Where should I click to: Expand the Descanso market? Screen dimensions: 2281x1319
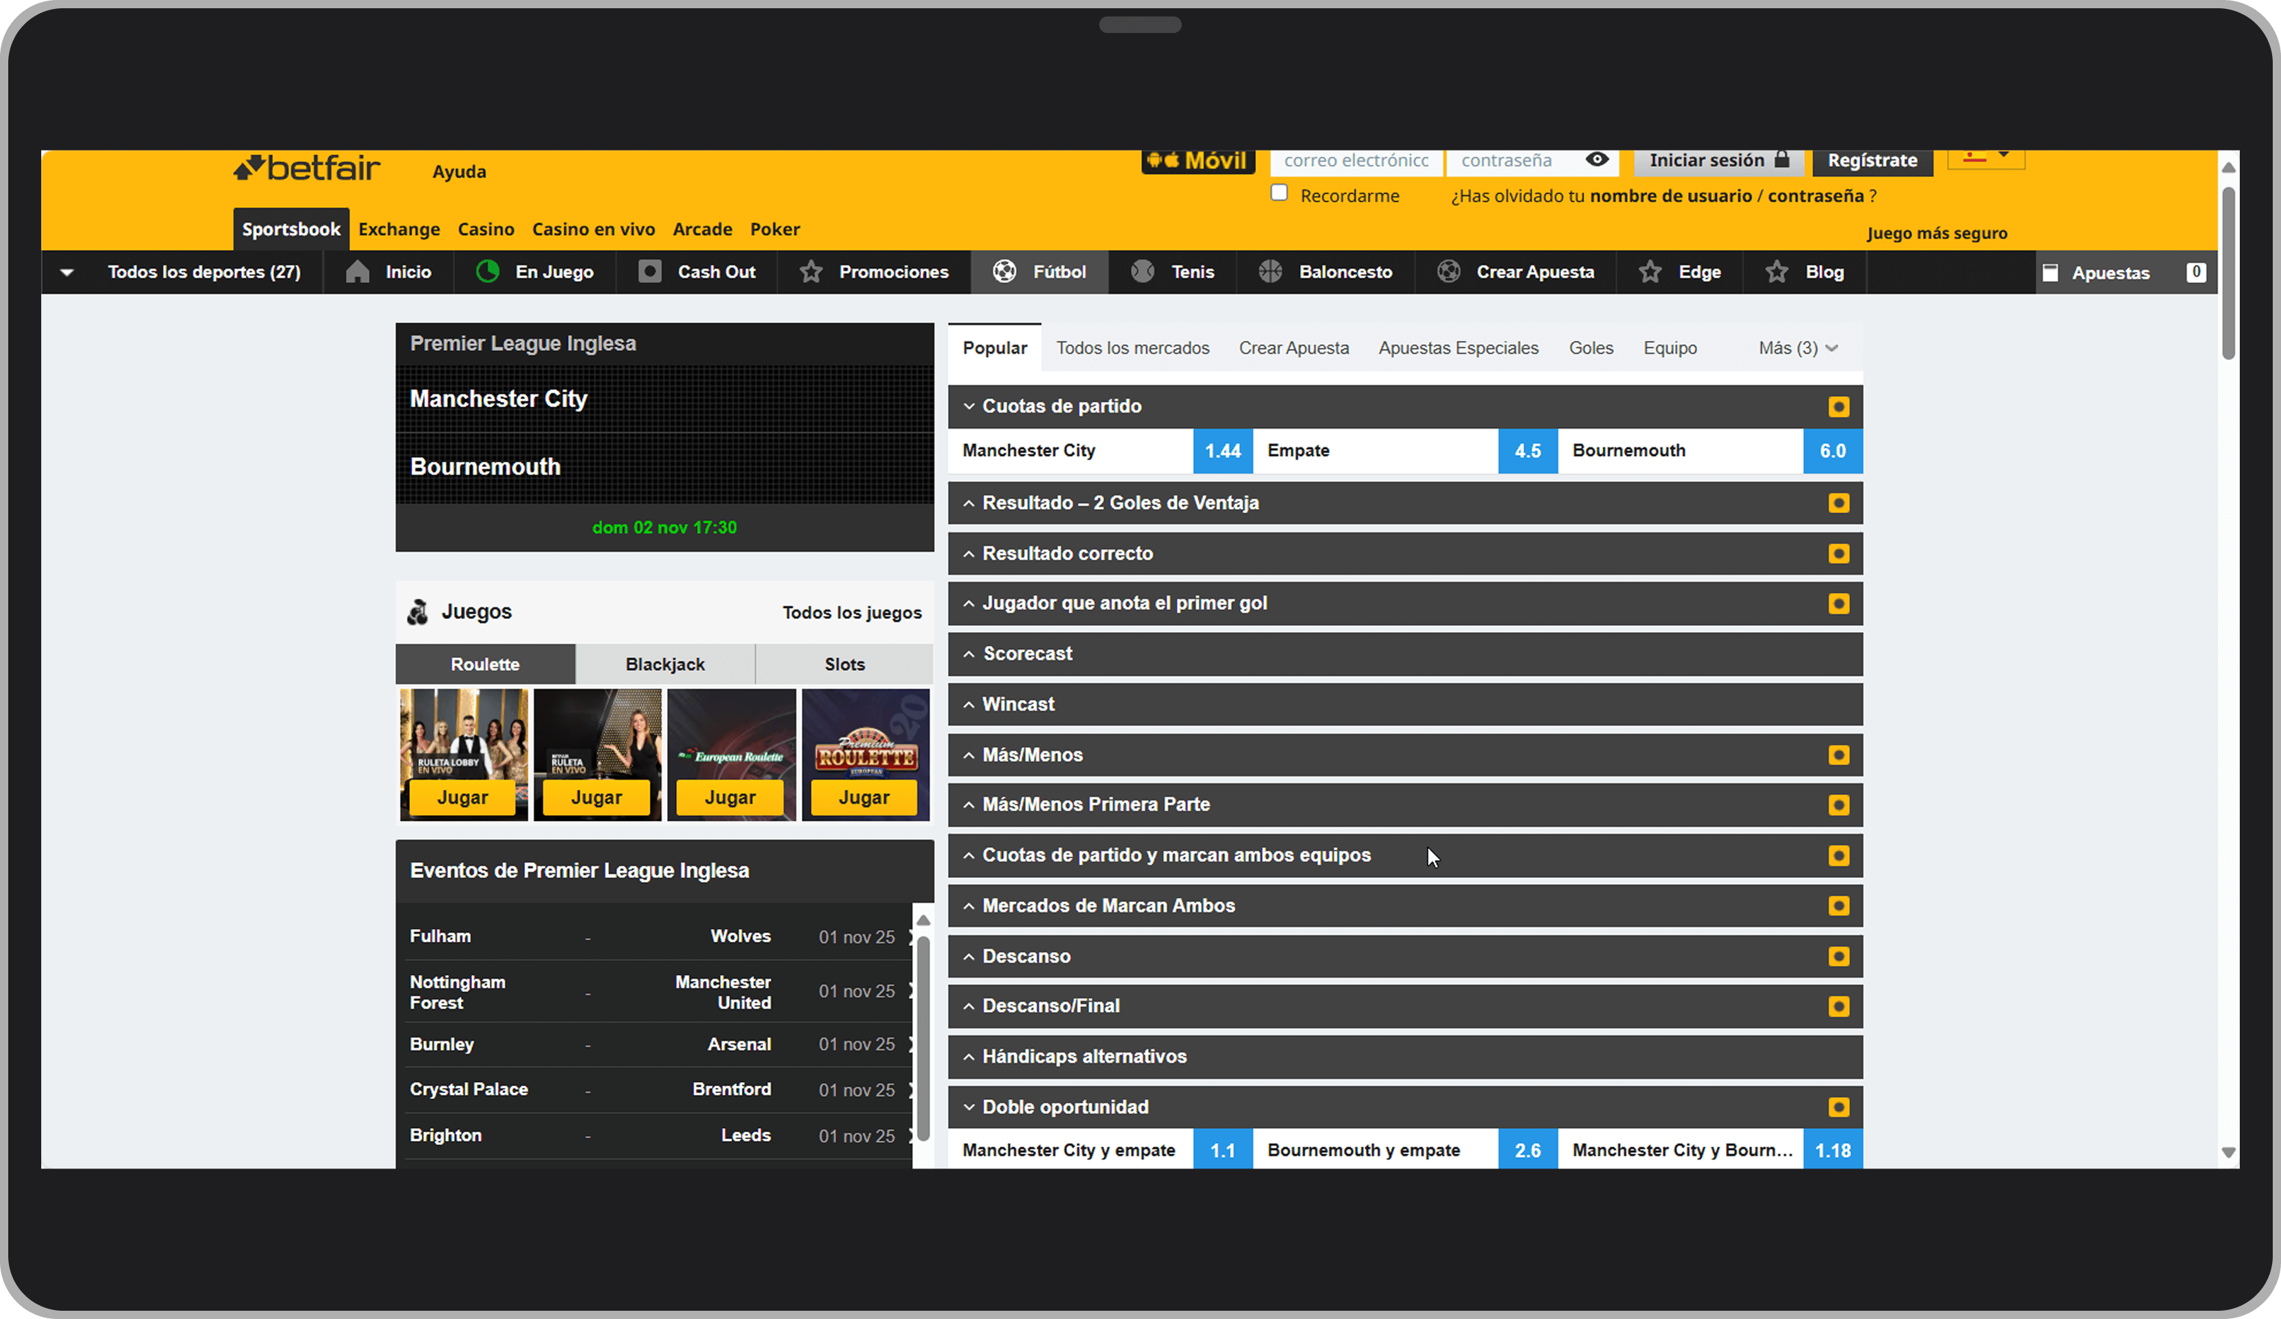click(1405, 956)
